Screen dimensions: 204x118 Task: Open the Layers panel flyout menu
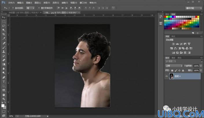pos(201,58)
